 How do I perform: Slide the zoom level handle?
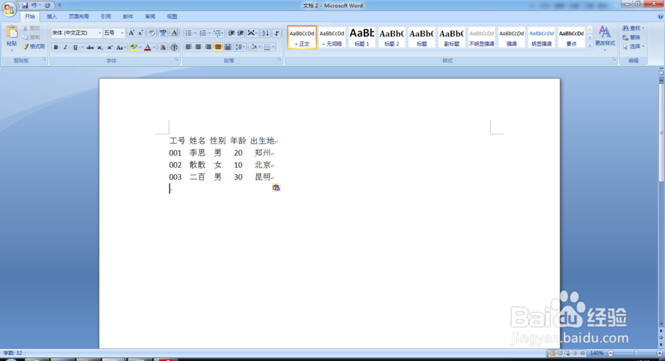[x=636, y=353]
